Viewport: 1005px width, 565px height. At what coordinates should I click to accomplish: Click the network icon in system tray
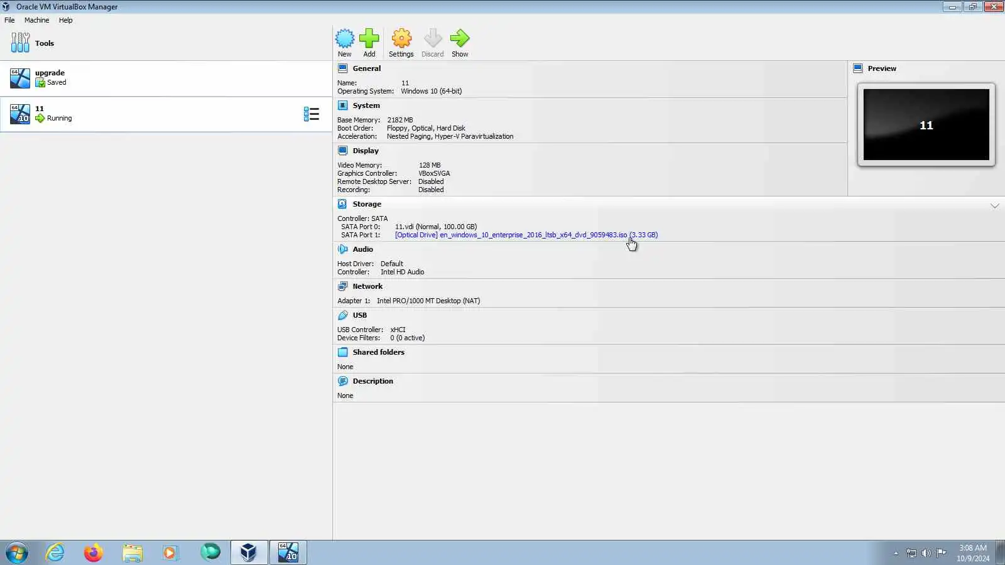(911, 553)
